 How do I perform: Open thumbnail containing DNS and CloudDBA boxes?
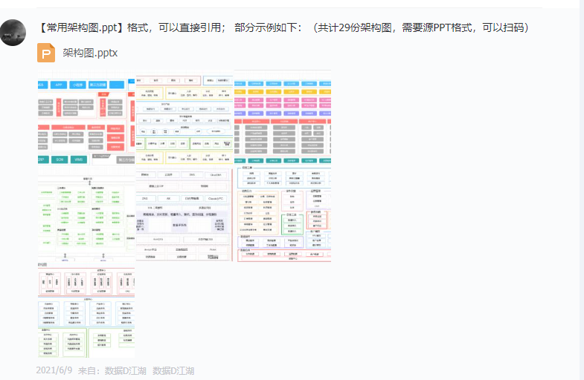tap(184, 214)
